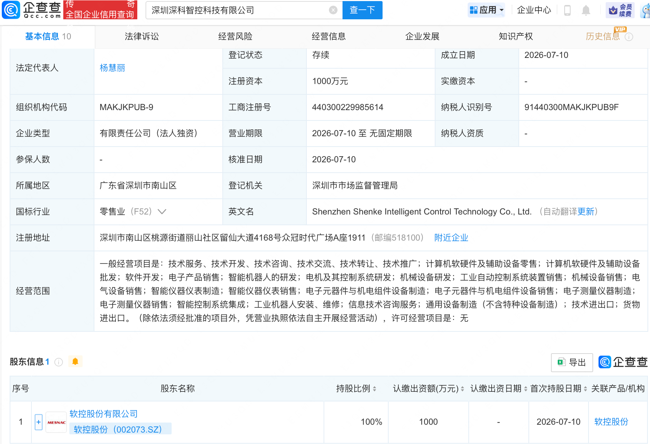
Task: Click the Qcc.com logo icon
Action: 11,10
